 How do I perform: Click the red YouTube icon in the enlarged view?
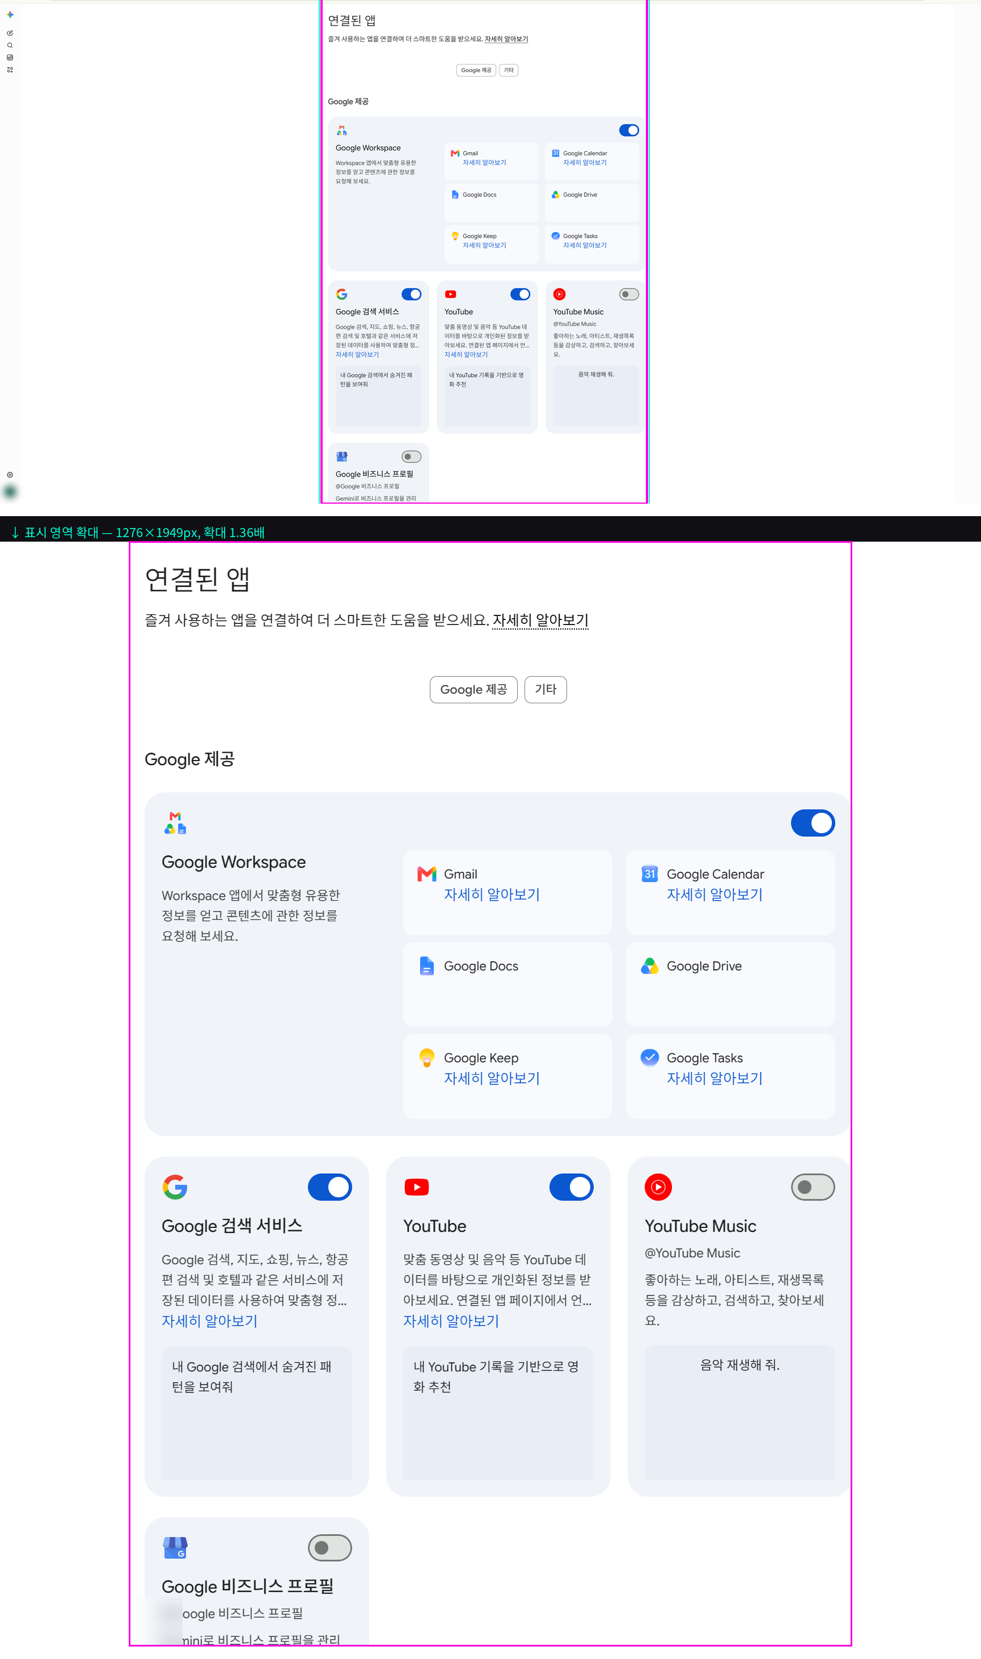coord(416,1187)
